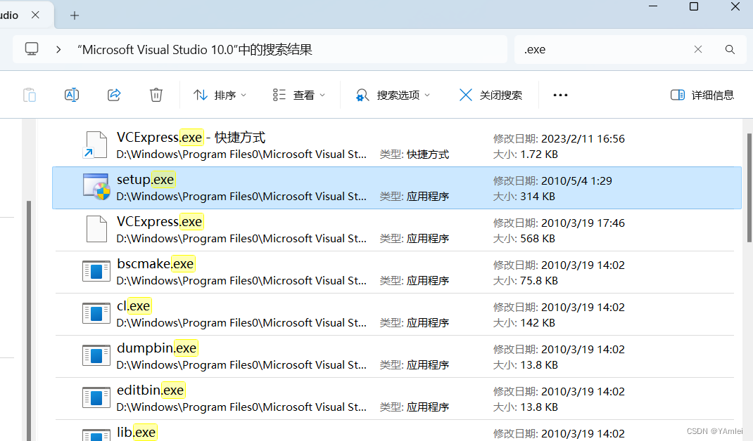
Task: Click the Delete trash can icon
Action: click(x=156, y=95)
